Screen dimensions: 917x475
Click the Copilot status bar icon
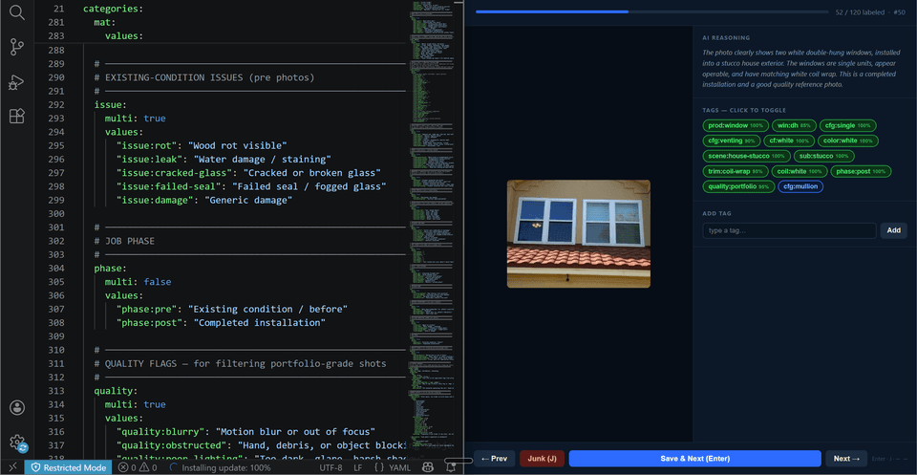pos(429,467)
